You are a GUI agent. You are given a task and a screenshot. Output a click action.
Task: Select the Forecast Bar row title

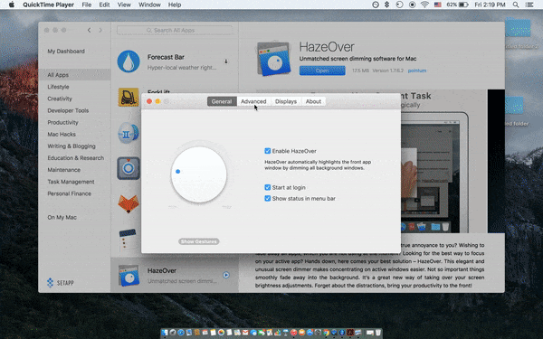[166, 57]
